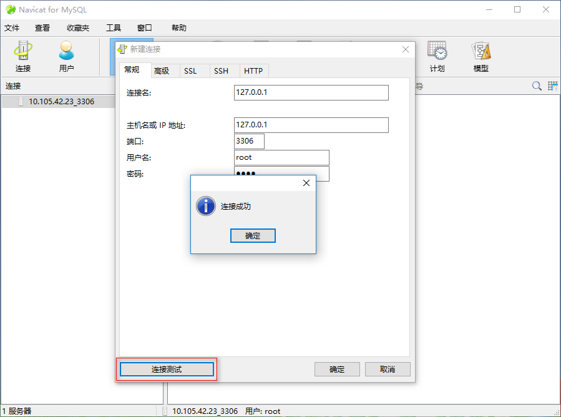Click the grid view icon beside search
Viewport: 561px width, 417px height.
[552, 86]
